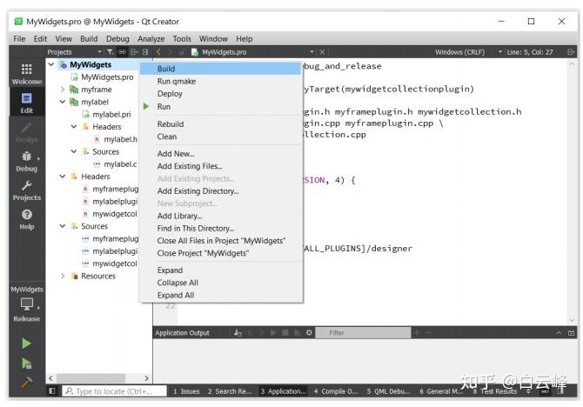Open the 4 Compile Output tab
The image size is (583, 407).
(335, 391)
